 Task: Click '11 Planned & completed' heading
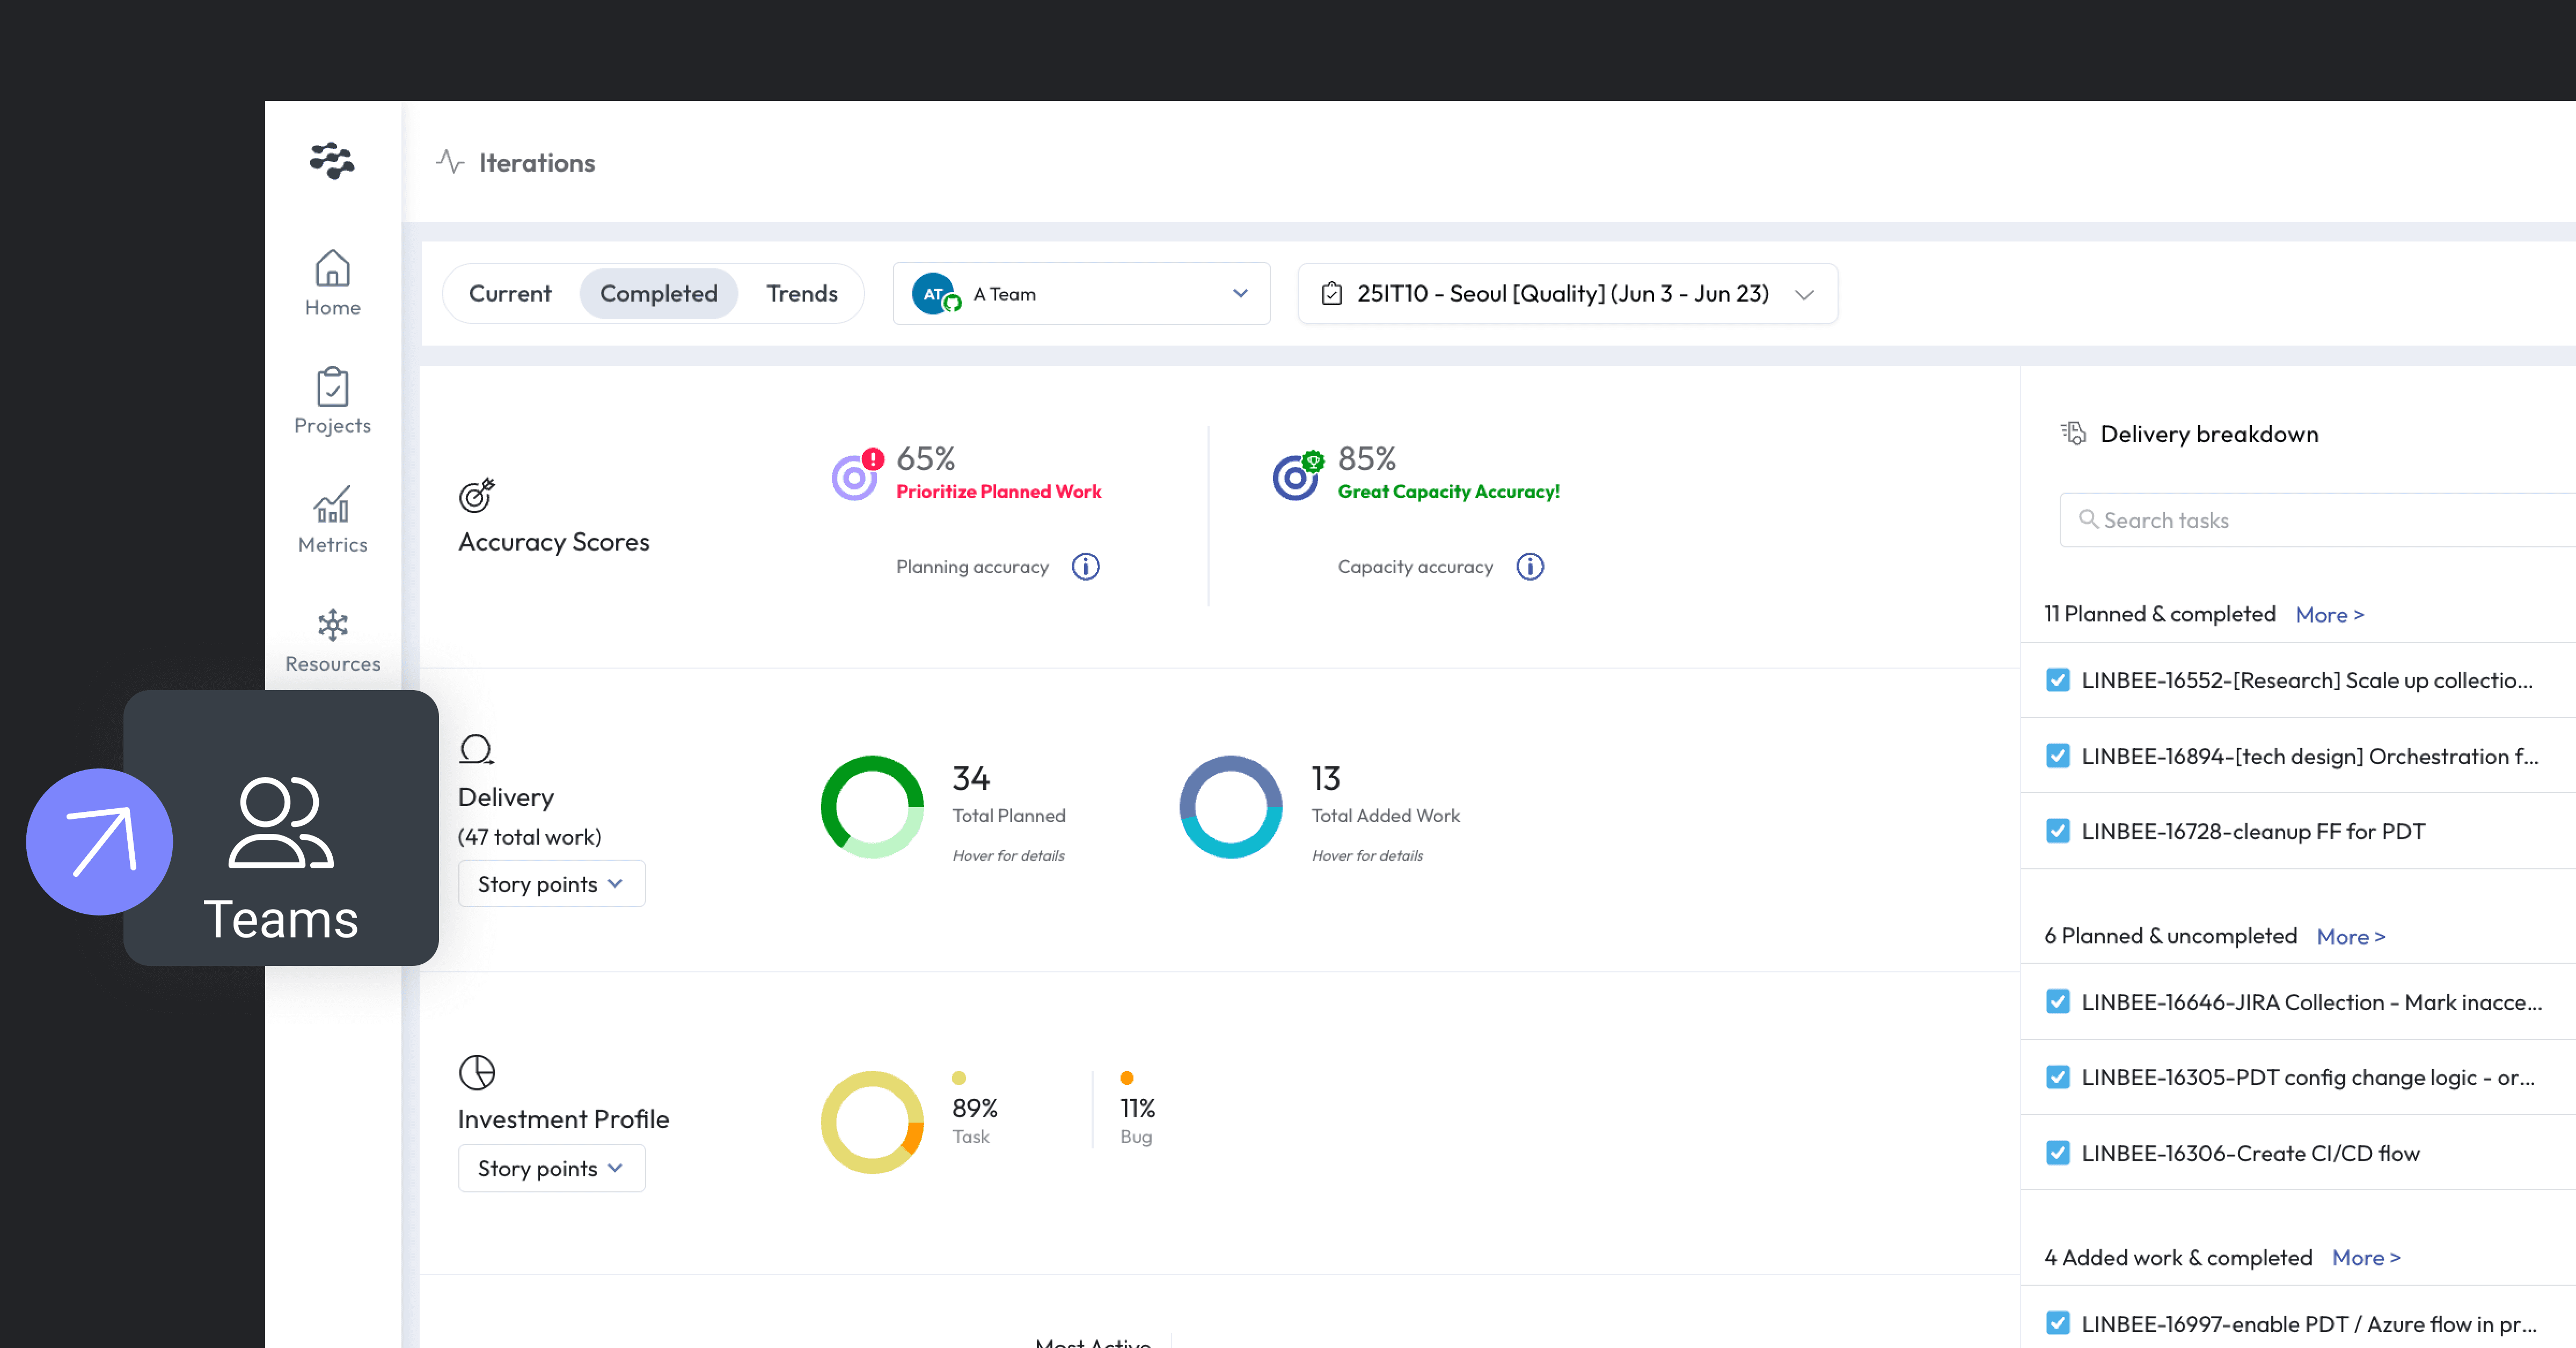pos(2159,614)
